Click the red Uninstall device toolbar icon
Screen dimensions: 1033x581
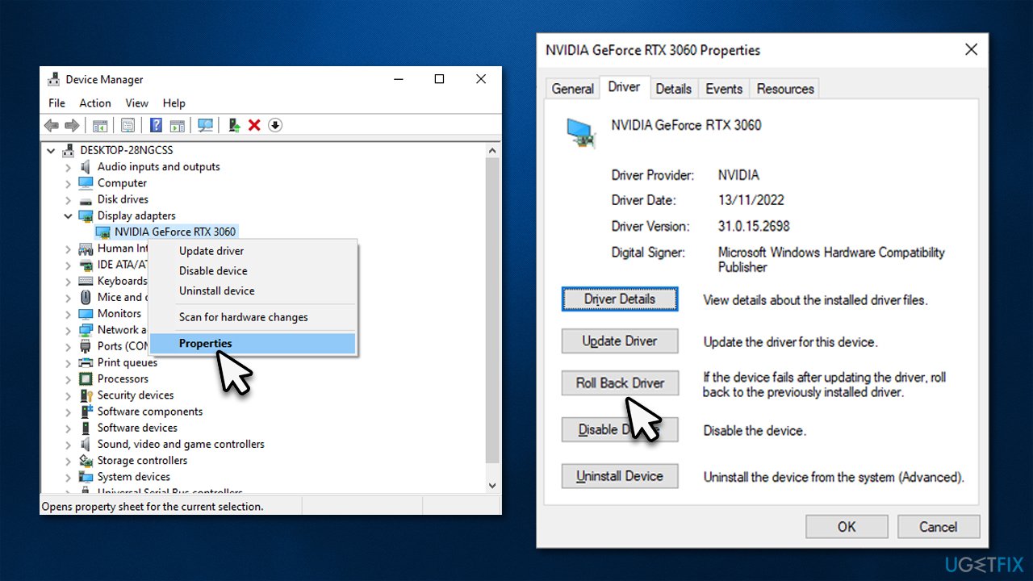[253, 125]
